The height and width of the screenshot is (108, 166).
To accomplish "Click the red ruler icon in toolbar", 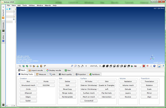I will coord(136,66).
